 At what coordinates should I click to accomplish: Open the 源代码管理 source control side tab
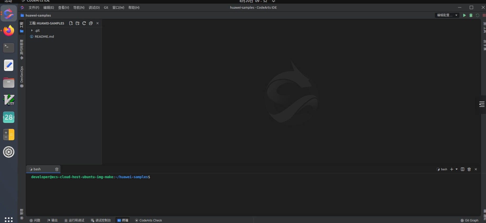pyautogui.click(x=22, y=49)
